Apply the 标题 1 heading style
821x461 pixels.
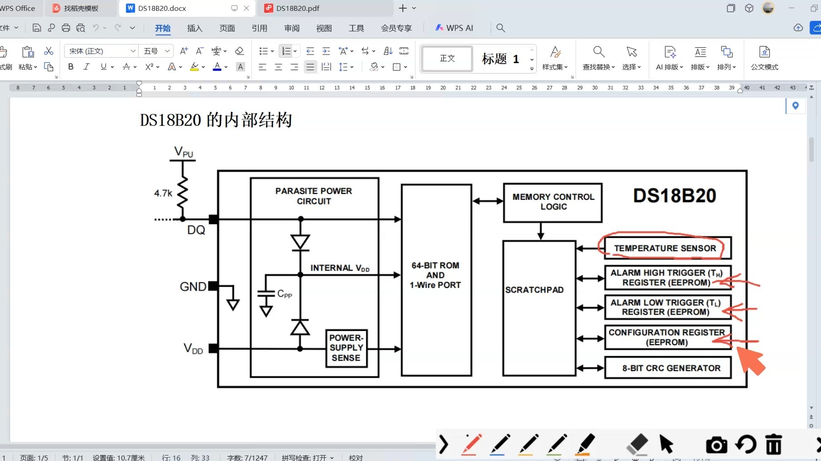[500, 59]
